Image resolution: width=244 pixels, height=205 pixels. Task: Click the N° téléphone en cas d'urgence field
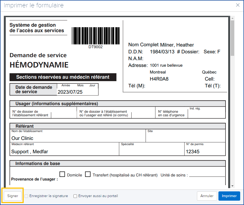point(206,114)
